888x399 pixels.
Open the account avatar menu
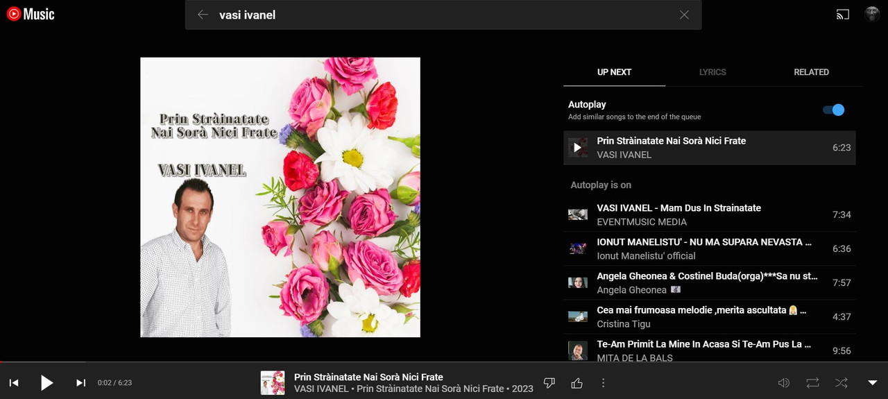click(x=872, y=14)
